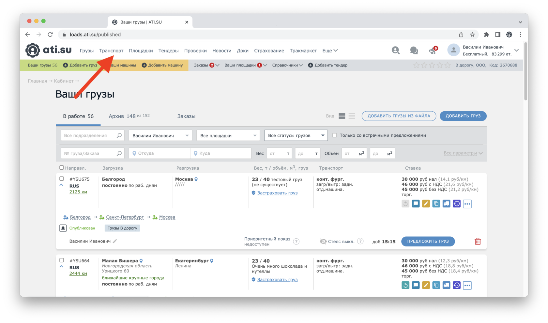Bookmark this page with star icon
This screenshot has width=548, height=323.
[472, 35]
